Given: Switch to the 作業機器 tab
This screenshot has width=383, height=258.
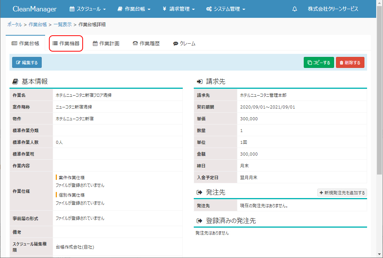Looking at the screenshot, I should (66, 44).
